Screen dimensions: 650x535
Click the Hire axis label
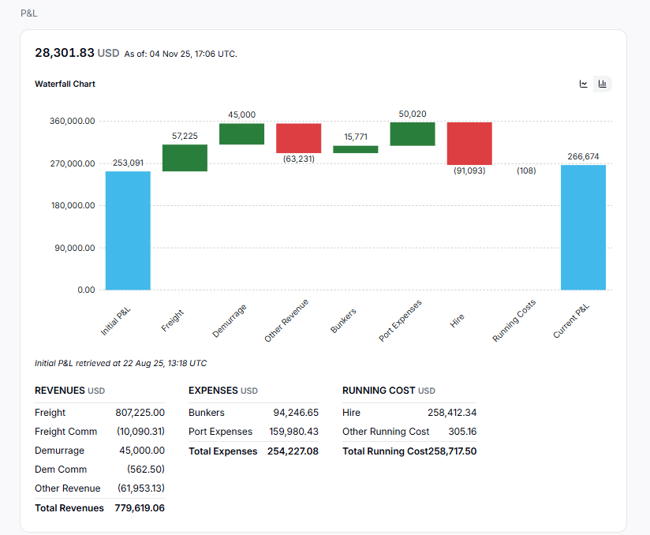(x=457, y=320)
